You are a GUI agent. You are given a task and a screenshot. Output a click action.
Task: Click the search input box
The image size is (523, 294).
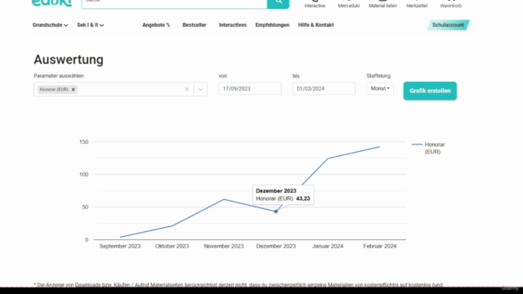click(x=174, y=3)
